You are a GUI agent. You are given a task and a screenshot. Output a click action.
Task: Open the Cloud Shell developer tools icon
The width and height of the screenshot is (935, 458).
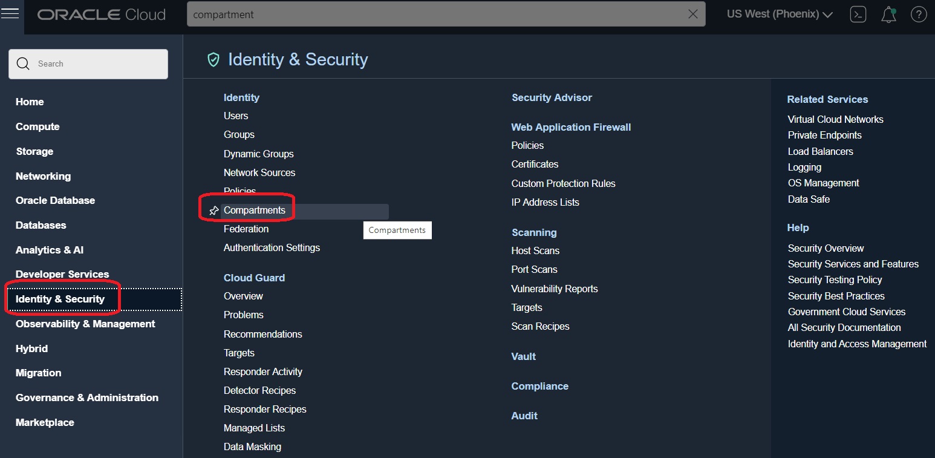pyautogui.click(x=858, y=15)
